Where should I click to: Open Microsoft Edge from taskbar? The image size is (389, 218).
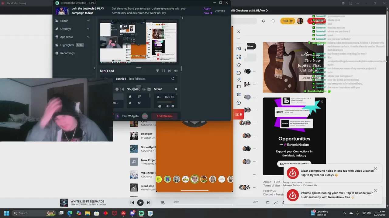pyautogui.click(x=70, y=213)
